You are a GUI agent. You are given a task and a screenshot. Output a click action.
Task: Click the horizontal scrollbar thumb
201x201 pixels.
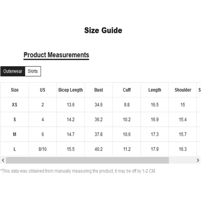tap(87, 160)
